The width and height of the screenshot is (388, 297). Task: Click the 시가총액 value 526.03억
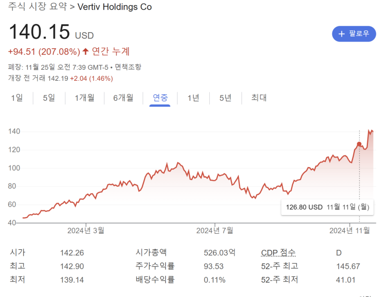[x=219, y=252]
